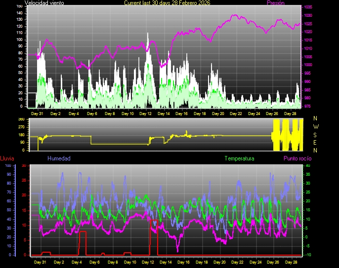The height and width of the screenshot is (268, 339).
Task: Click the -10 temperature axis value
Action: coord(307,255)
